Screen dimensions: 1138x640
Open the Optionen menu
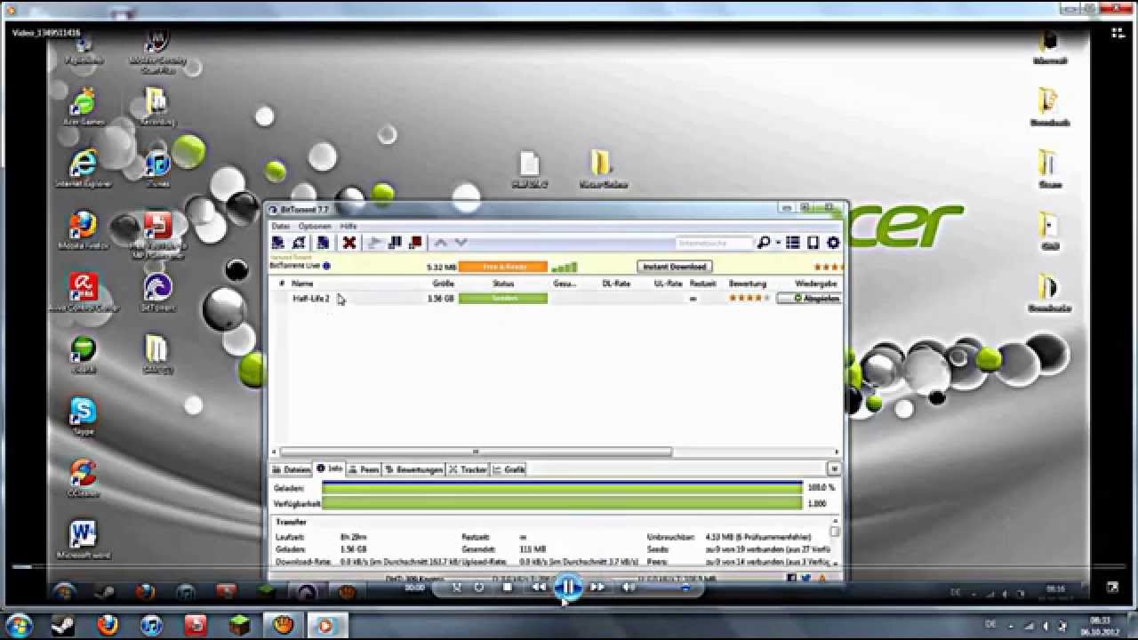315,227
